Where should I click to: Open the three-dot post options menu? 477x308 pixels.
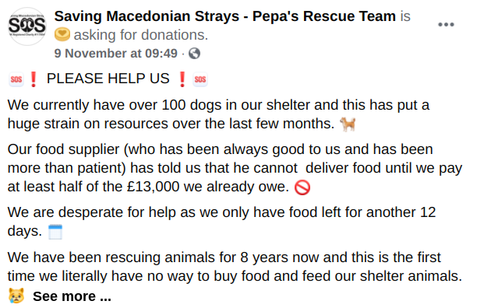(x=446, y=25)
